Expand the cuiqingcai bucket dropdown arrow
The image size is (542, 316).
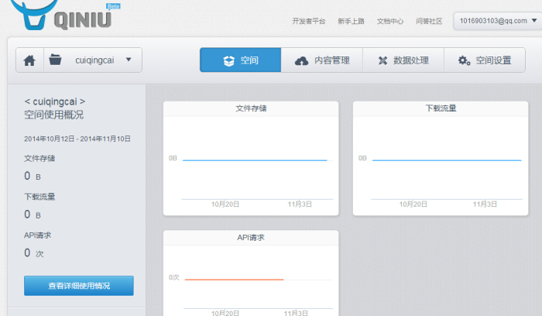(129, 59)
